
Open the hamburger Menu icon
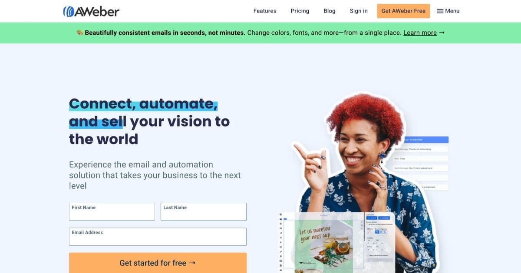point(440,11)
